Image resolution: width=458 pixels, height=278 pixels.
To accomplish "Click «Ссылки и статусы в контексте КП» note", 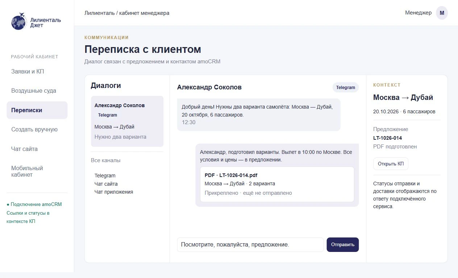I will pyautogui.click(x=28, y=217).
